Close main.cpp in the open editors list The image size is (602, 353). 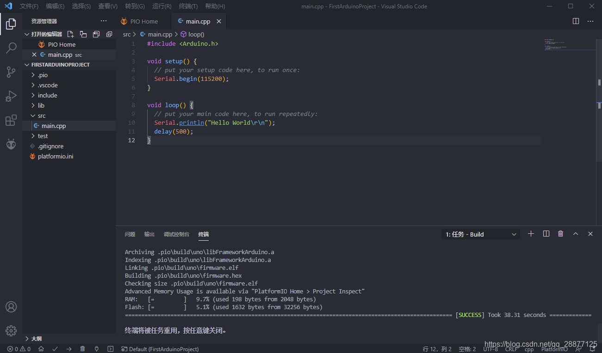click(34, 55)
